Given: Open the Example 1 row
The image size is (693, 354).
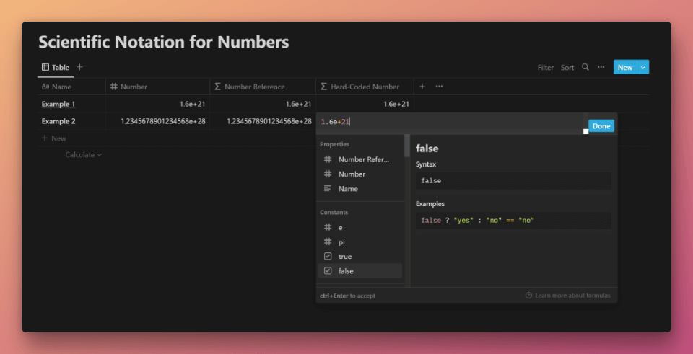Looking at the screenshot, I should [58, 104].
